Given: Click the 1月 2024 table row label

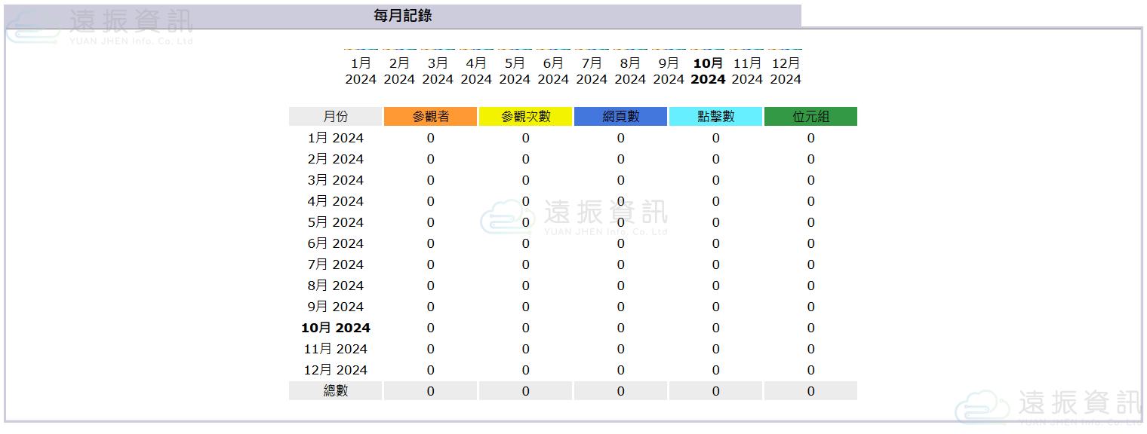Looking at the screenshot, I should pos(335,138).
